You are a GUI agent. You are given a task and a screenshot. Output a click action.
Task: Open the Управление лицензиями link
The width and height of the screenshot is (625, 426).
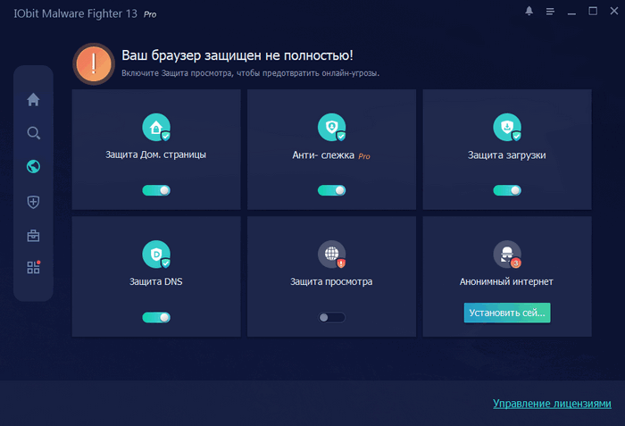coord(552,404)
